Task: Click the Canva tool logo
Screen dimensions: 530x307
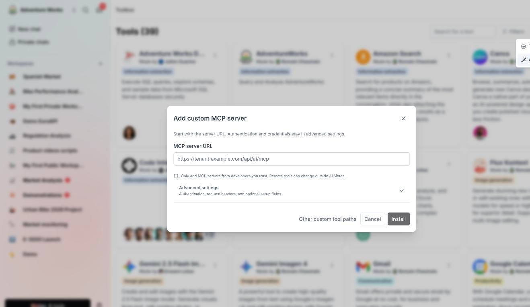Action: (x=480, y=57)
